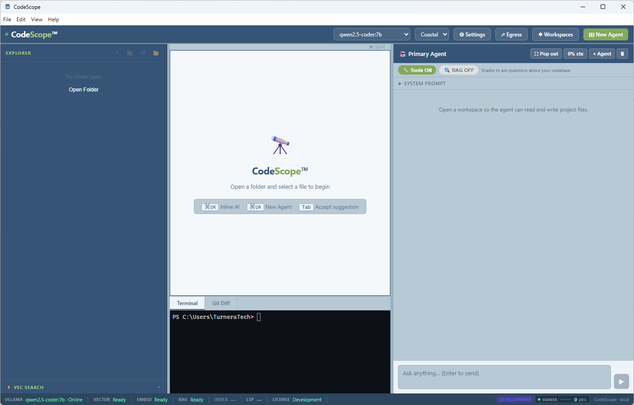Click the EXPLORER panel heading
Viewport: 634px width, 405px height.
pos(18,53)
